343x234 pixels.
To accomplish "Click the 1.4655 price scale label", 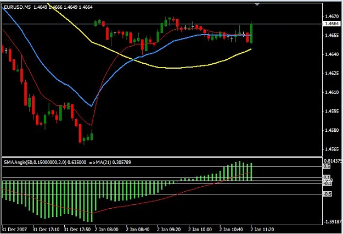I will point(332,35).
